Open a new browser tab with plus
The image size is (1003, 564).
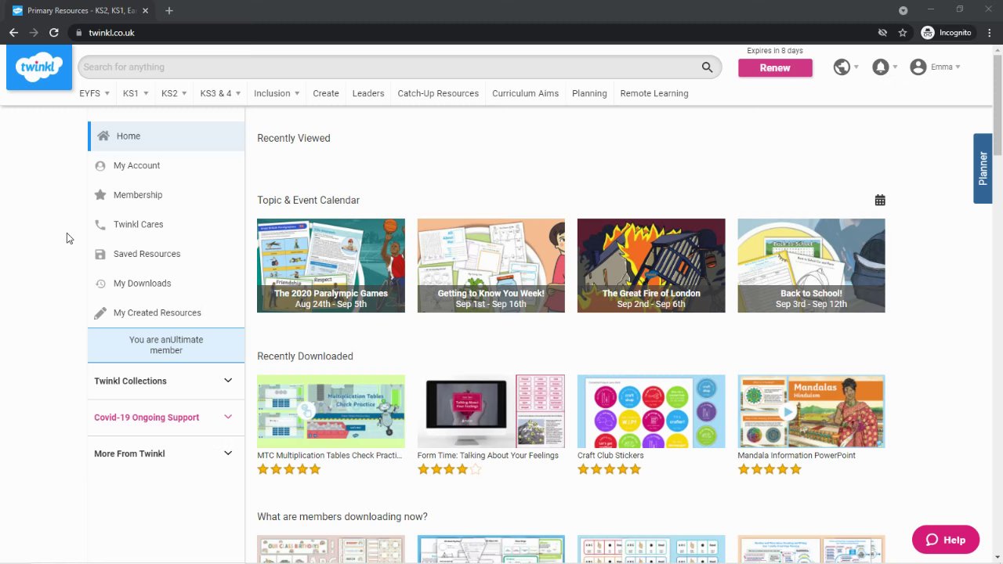click(x=168, y=11)
